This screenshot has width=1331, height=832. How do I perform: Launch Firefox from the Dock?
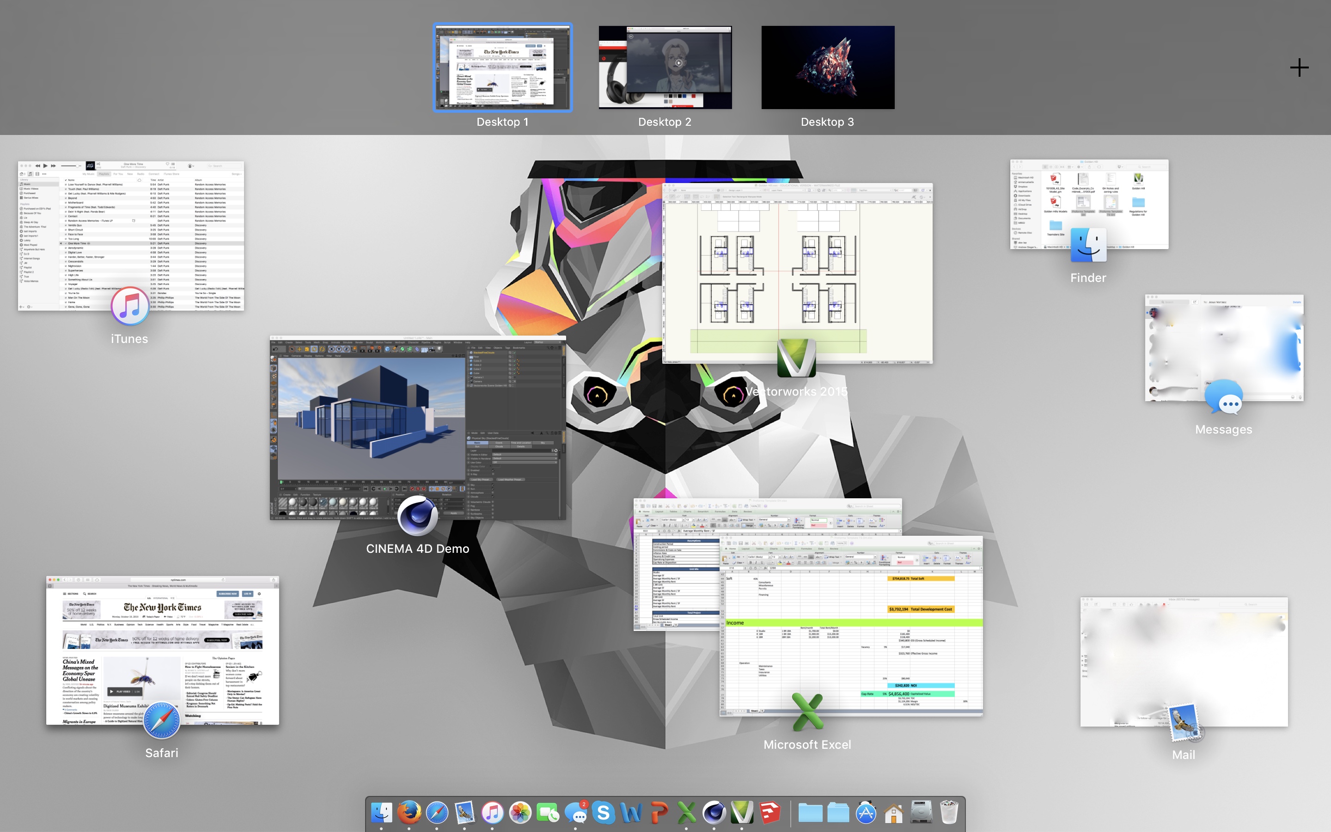click(x=409, y=813)
